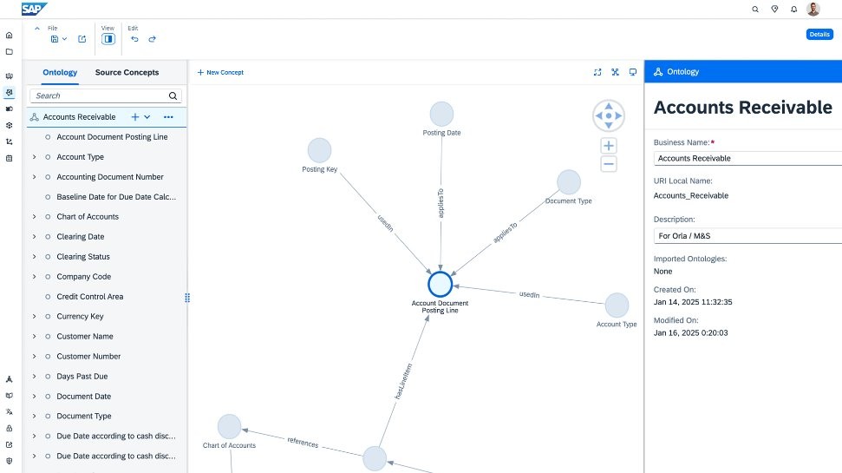Switch to the Source Concepts tab

click(127, 72)
